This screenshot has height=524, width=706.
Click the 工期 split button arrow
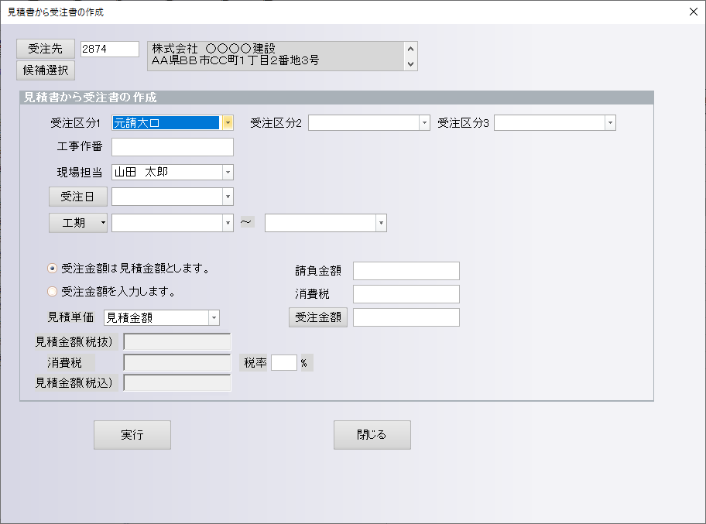103,222
